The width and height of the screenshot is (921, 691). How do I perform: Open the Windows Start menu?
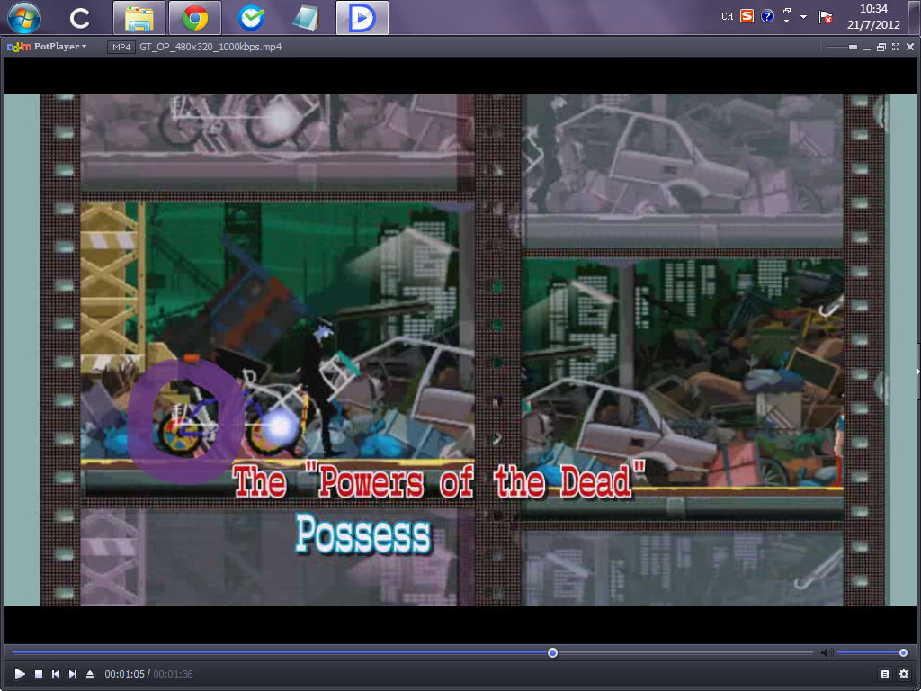click(24, 18)
